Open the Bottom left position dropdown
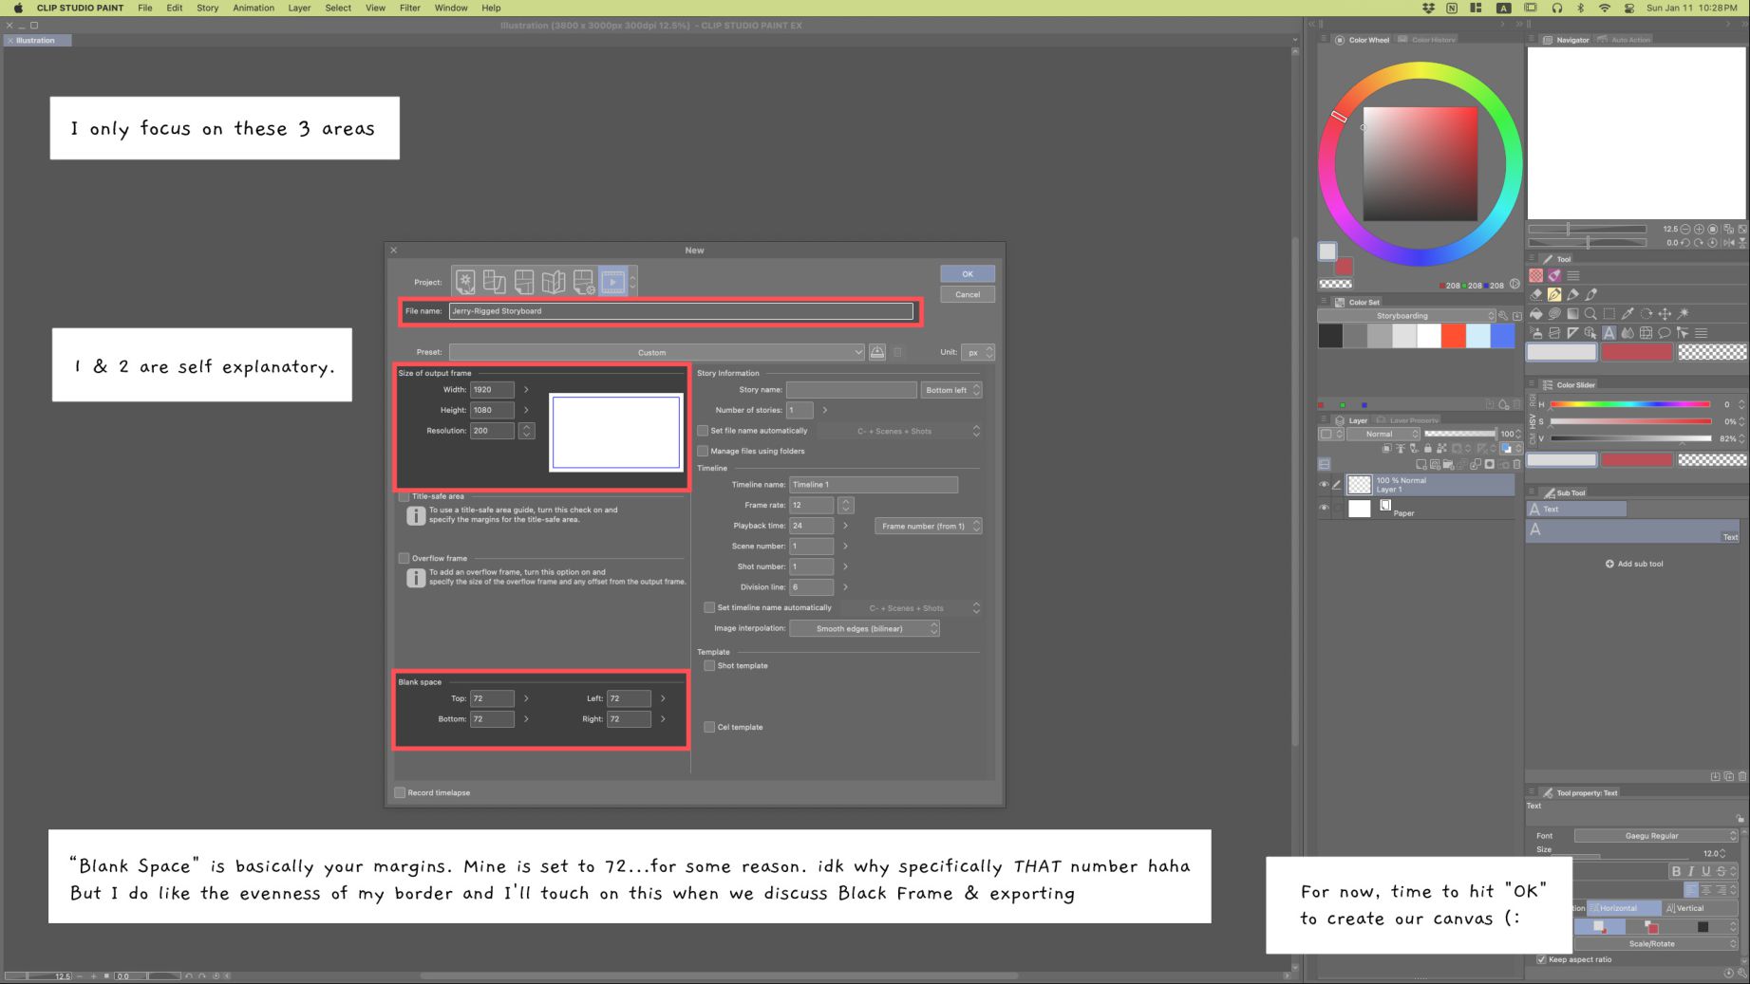Image resolution: width=1750 pixels, height=984 pixels. click(x=951, y=390)
